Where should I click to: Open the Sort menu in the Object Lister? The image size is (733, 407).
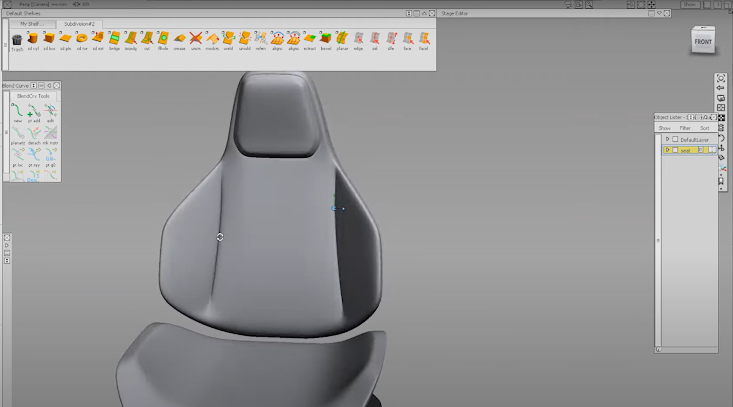[x=705, y=128]
